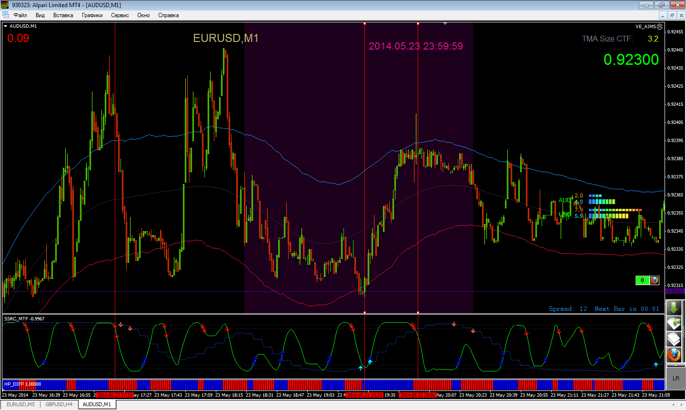686x410 pixels.
Task: Click the LR button in side panel
Action: [676, 379]
